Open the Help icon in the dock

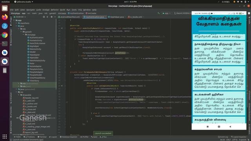pos(5,26)
